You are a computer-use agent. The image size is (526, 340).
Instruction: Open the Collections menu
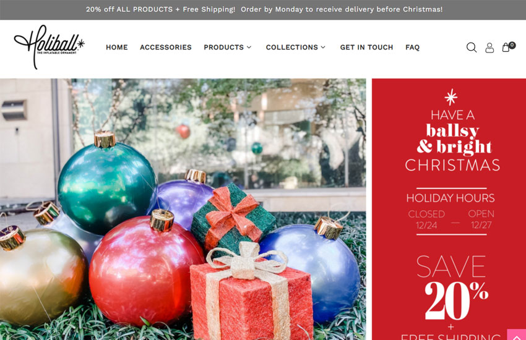point(292,47)
